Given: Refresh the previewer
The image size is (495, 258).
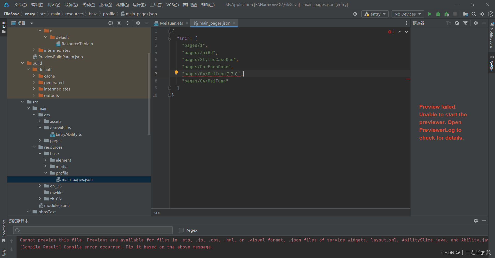Looking at the screenshot, I should [x=457, y=23].
